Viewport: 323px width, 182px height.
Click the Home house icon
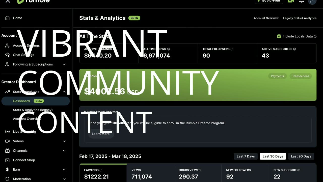click(8, 18)
